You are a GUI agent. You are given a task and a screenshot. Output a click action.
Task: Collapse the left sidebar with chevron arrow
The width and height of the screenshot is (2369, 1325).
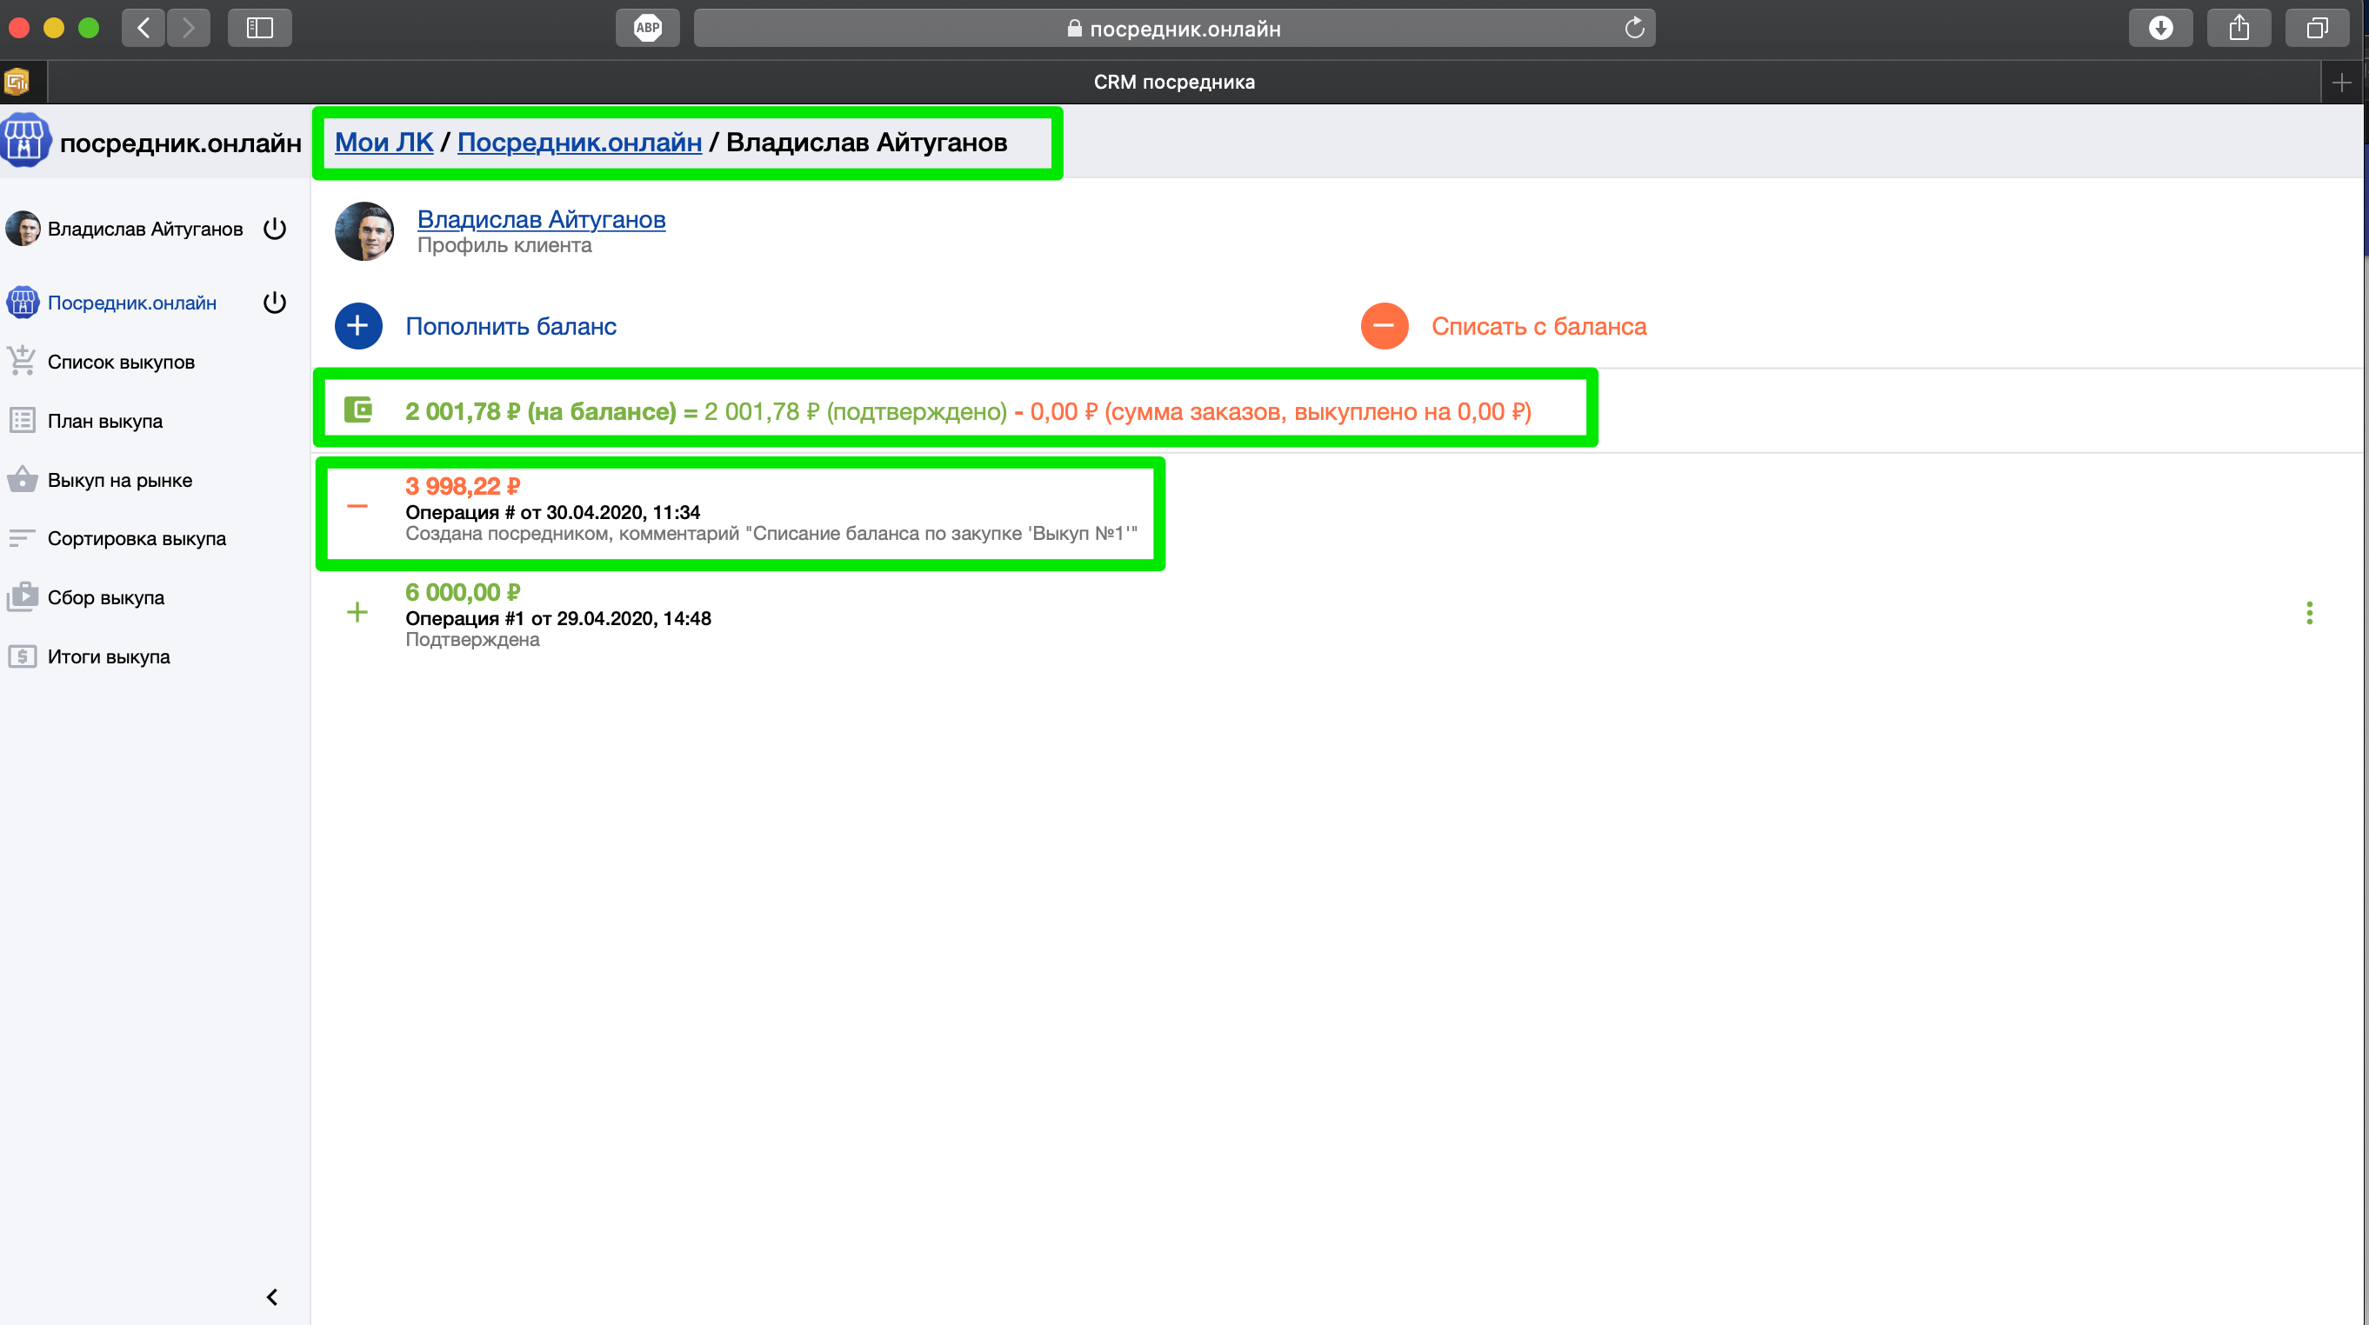coord(271,1296)
